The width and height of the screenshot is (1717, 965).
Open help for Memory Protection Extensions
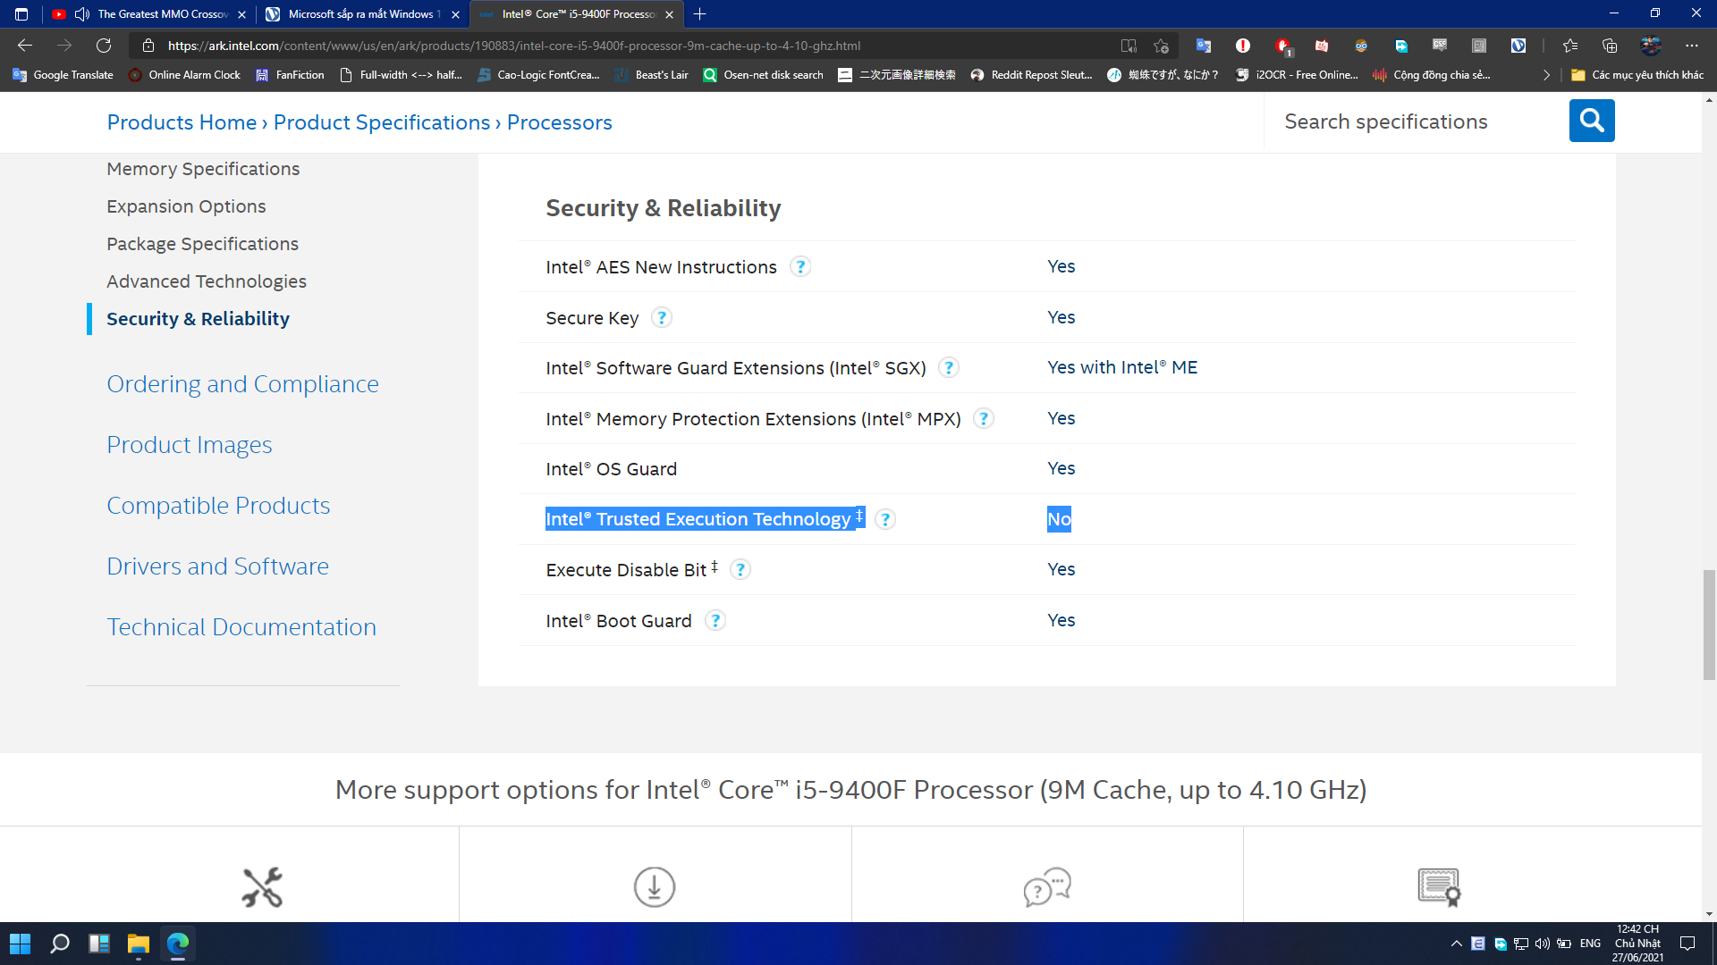coord(984,419)
